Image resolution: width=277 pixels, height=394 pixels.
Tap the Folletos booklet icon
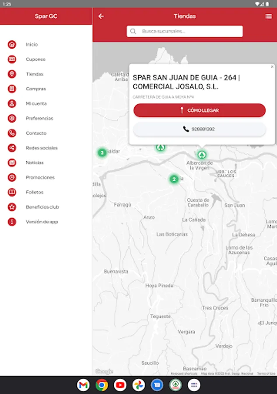click(12, 192)
